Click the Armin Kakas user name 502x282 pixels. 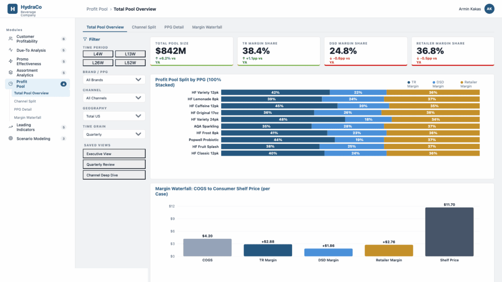(x=470, y=9)
